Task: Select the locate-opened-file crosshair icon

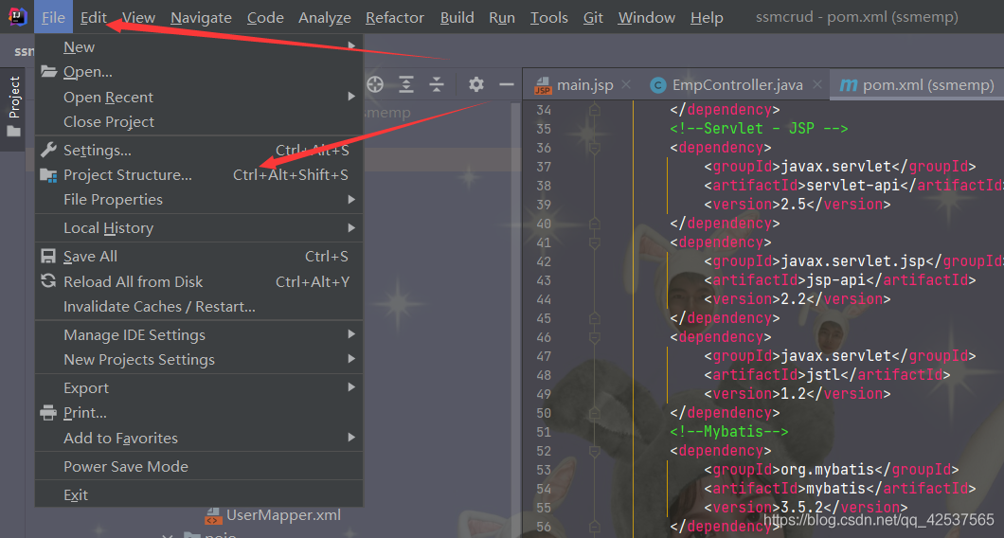Action: point(375,84)
